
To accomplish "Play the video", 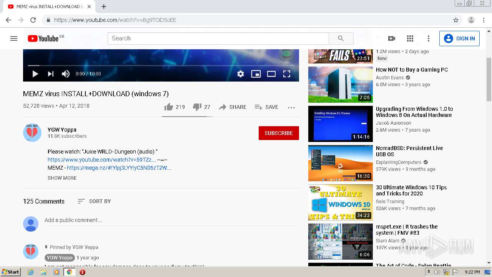I will [35, 74].
